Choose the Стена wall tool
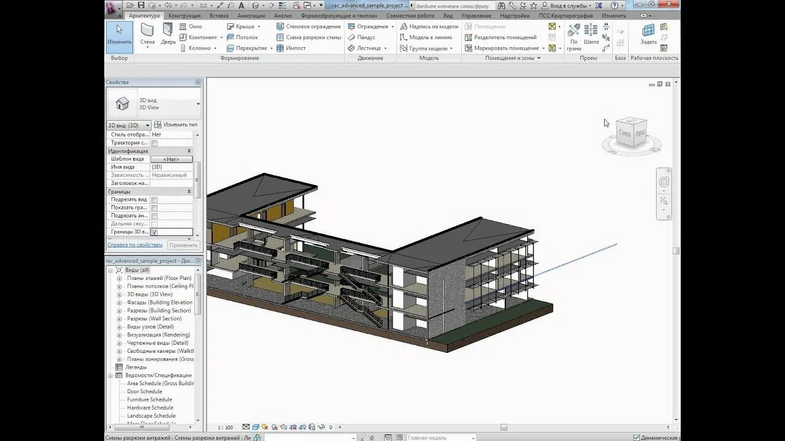785x441 pixels. pyautogui.click(x=147, y=35)
